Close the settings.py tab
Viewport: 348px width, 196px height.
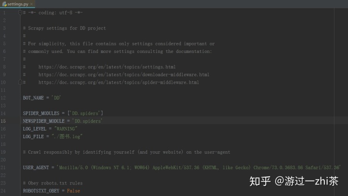click(x=31, y=4)
